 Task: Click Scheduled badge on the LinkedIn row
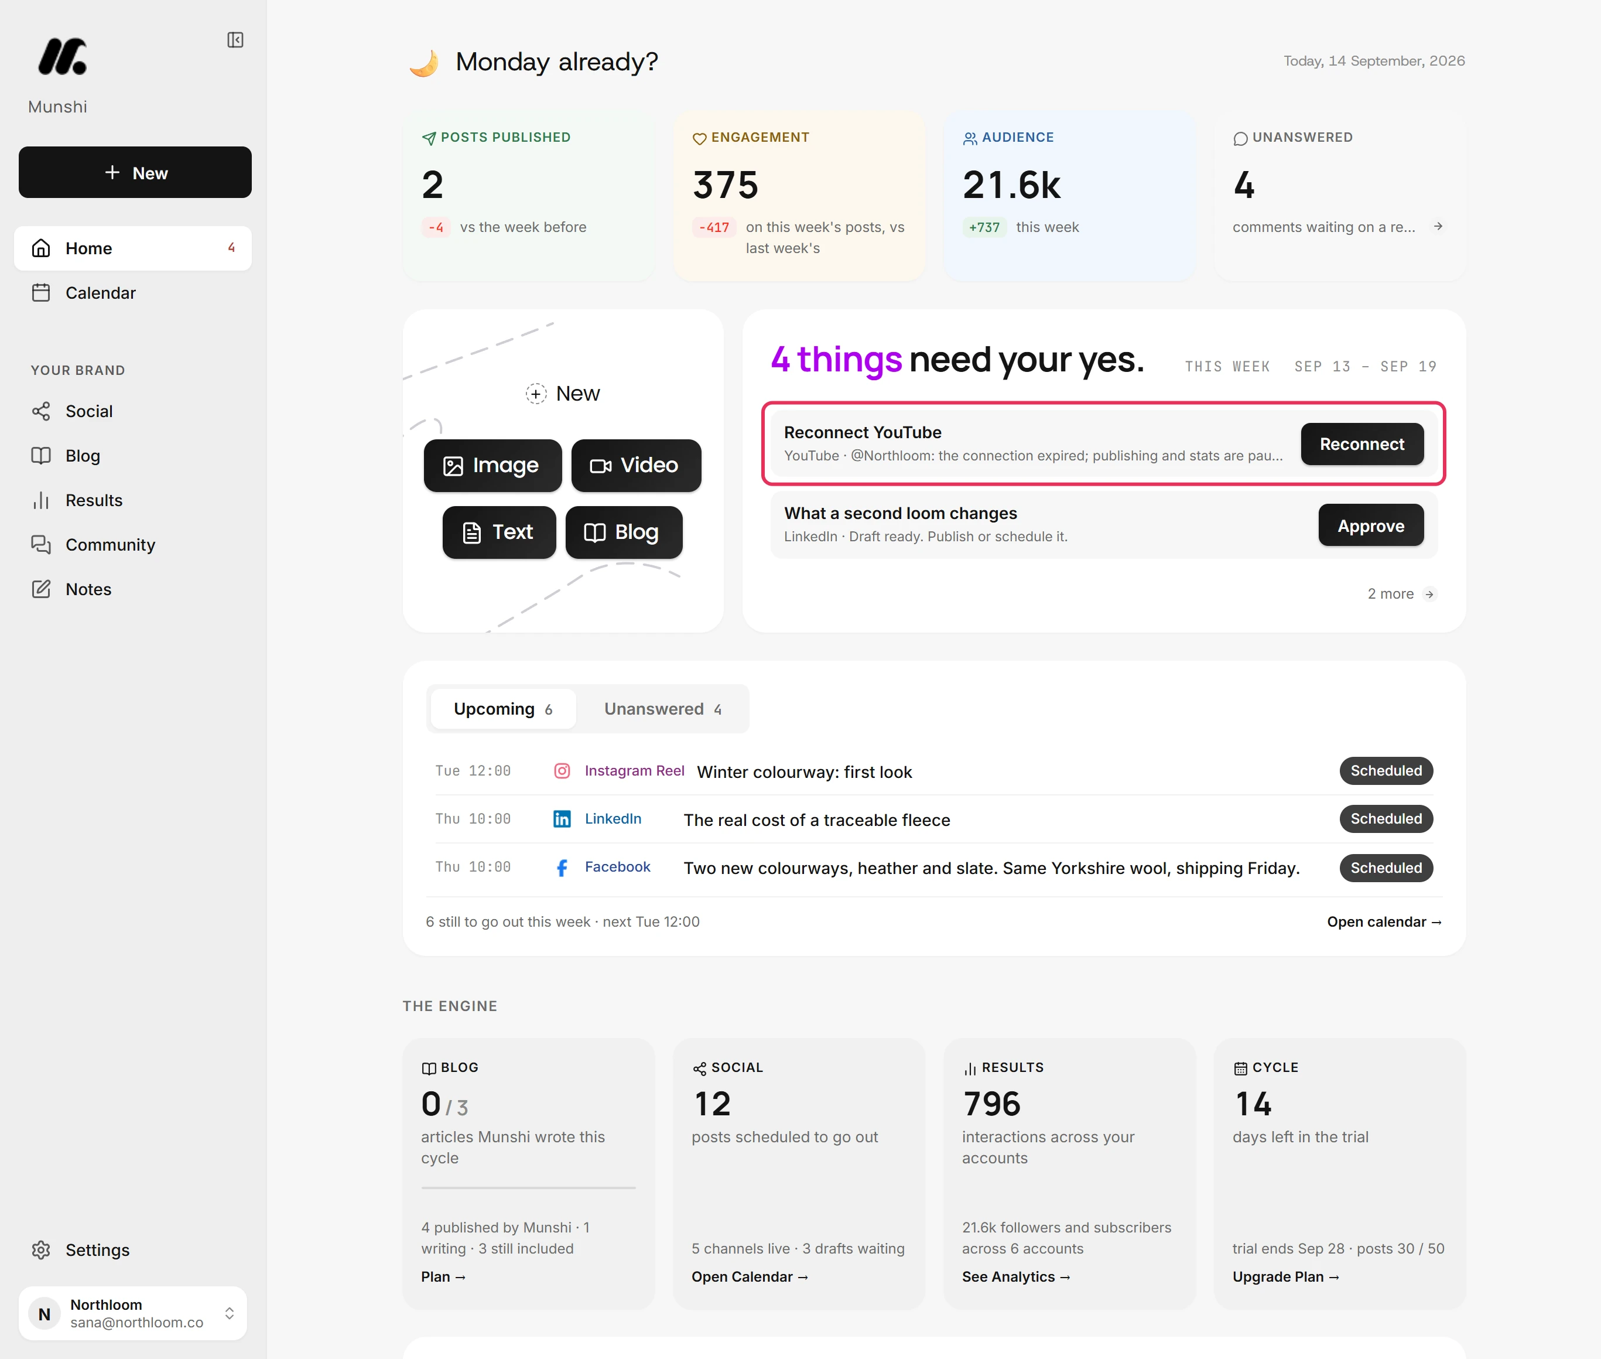pos(1386,819)
